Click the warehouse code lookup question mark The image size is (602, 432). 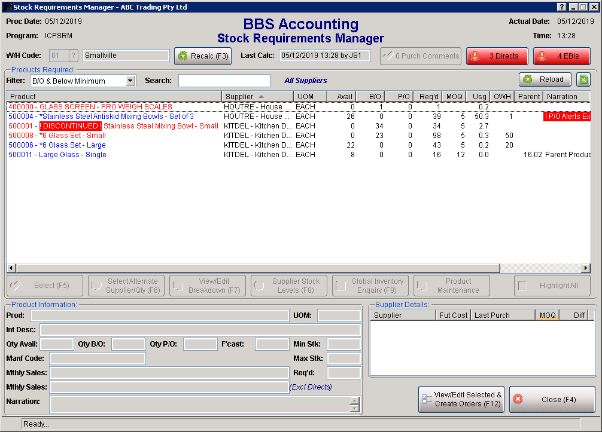(x=74, y=56)
